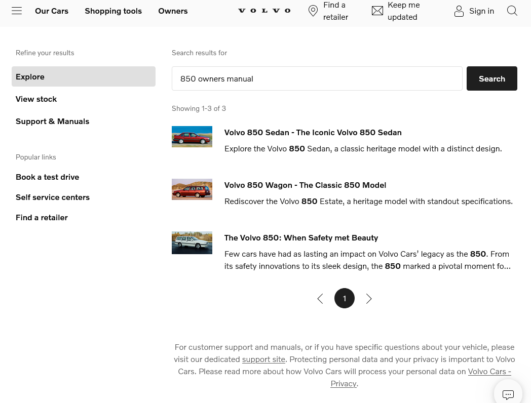Select the Explore filter
The height and width of the screenshot is (403, 531).
[x=83, y=76]
